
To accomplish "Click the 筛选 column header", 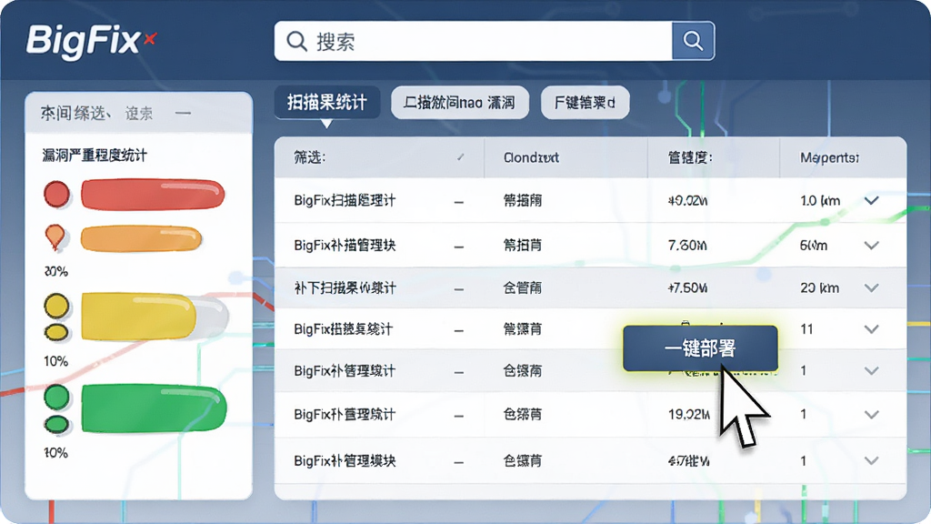I will click(379, 157).
